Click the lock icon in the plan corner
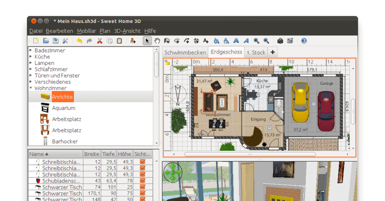 click(x=167, y=62)
